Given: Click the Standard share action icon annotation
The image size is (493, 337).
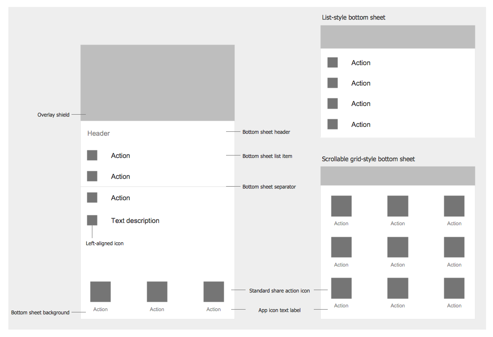Looking at the screenshot, I should (279, 291).
